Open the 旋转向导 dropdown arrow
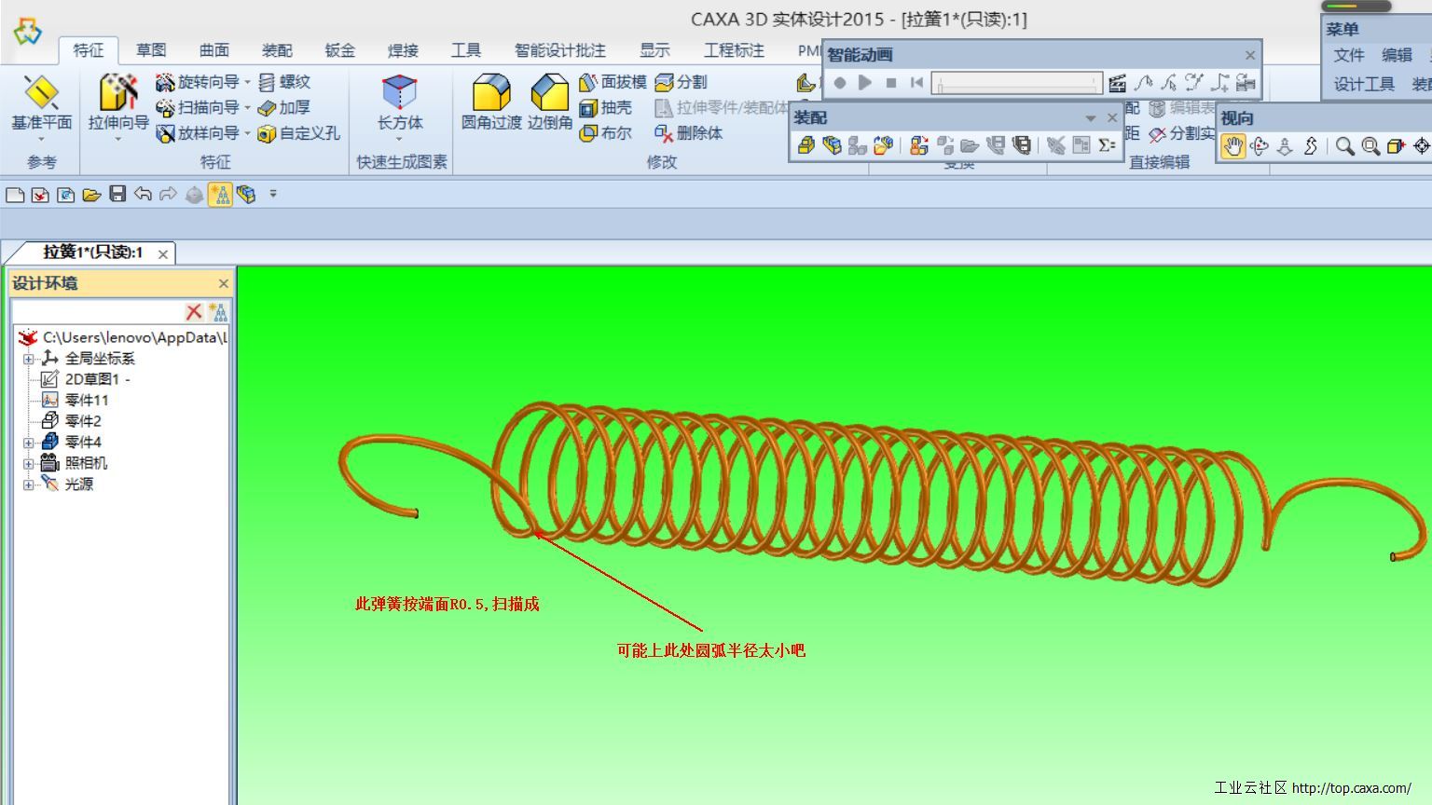1432x805 pixels. pyautogui.click(x=247, y=82)
